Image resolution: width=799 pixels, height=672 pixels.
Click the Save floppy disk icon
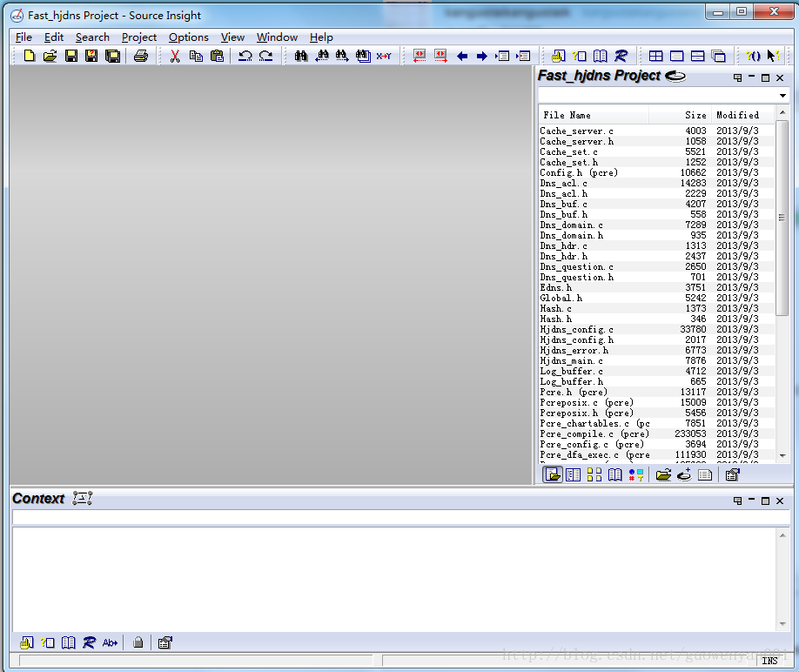(x=71, y=56)
